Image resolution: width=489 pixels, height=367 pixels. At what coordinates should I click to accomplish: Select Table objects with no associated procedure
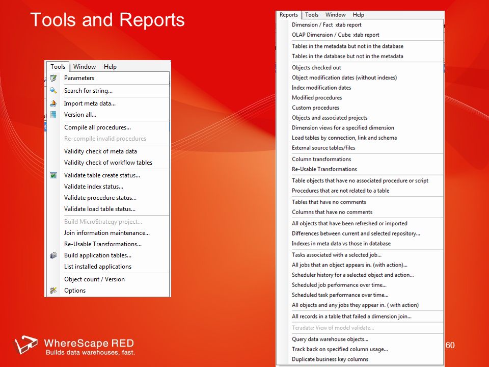tap(360, 180)
